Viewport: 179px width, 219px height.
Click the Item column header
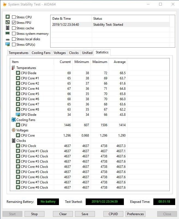(x=32, y=62)
